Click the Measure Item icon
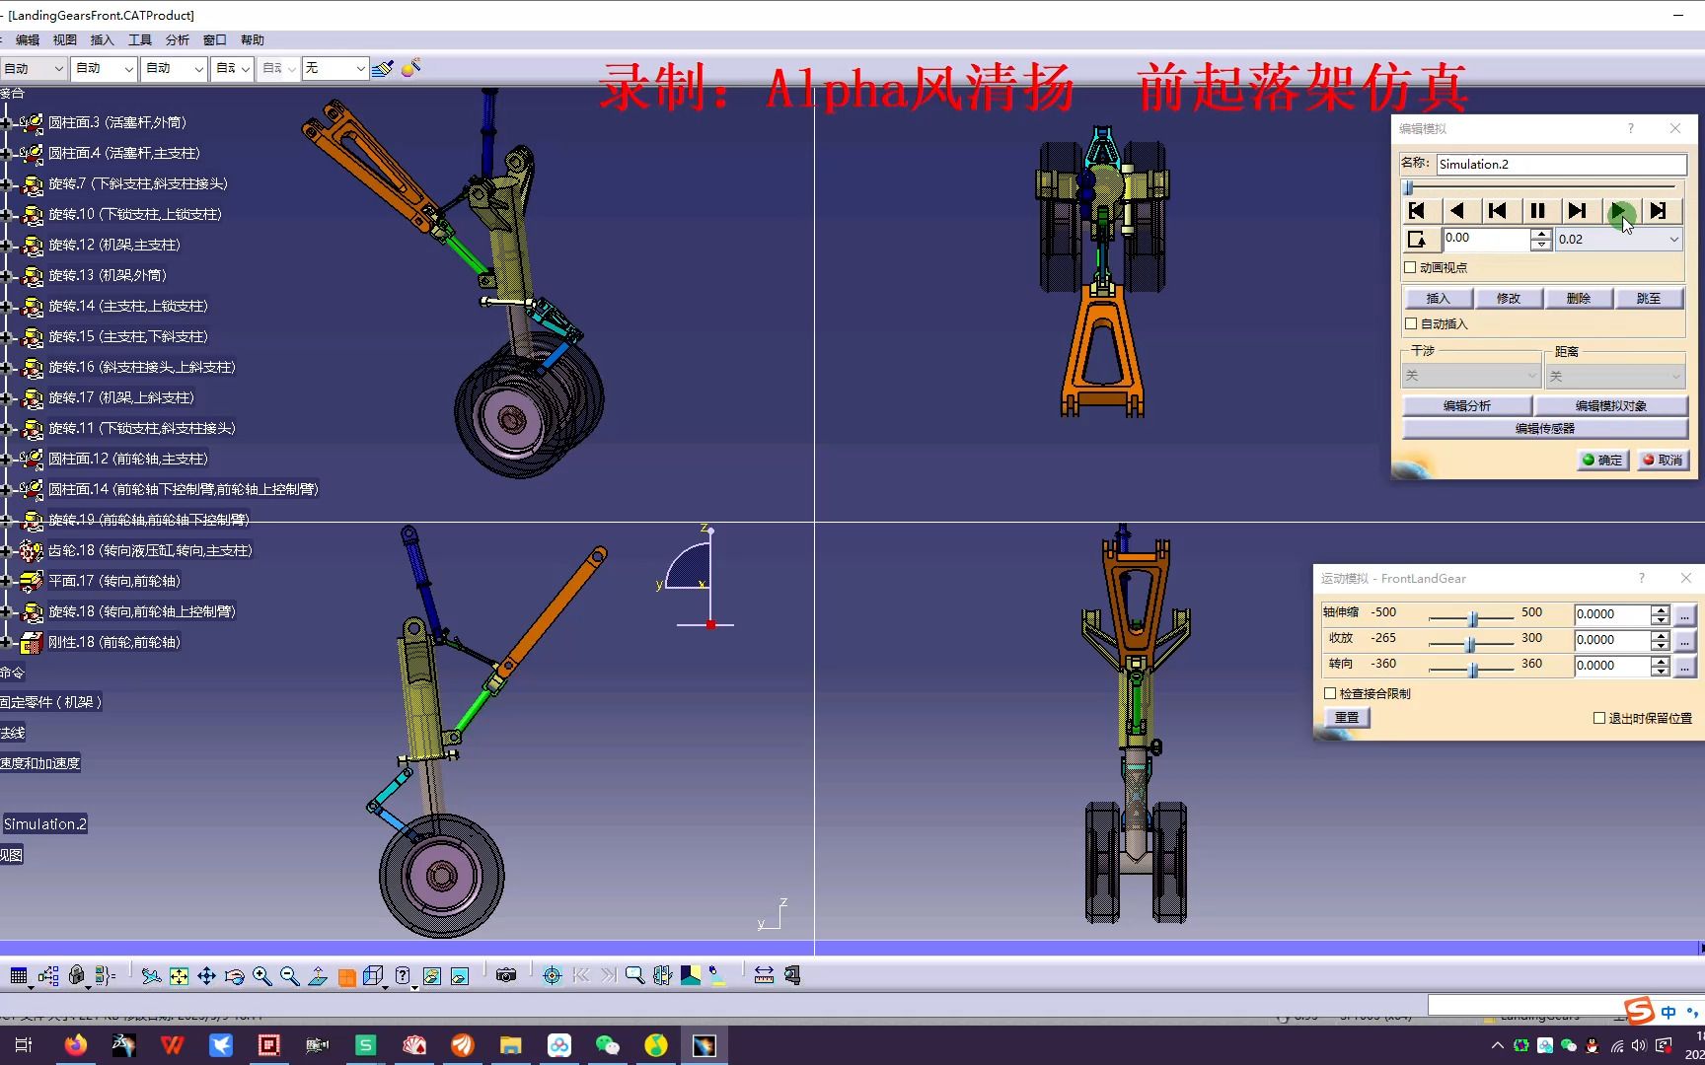 click(x=792, y=975)
